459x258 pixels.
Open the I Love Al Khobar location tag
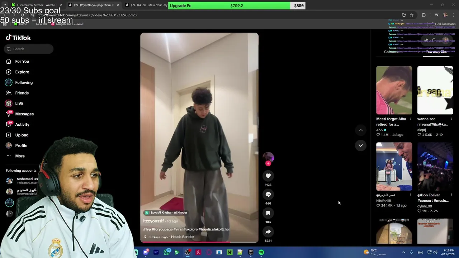coord(166,212)
